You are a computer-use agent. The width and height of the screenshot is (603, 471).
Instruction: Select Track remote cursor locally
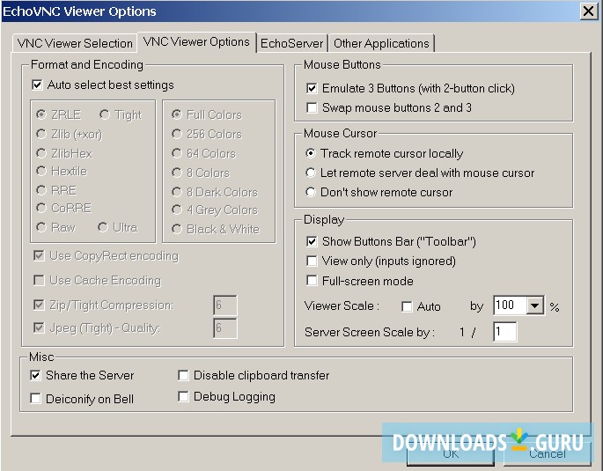(x=311, y=153)
